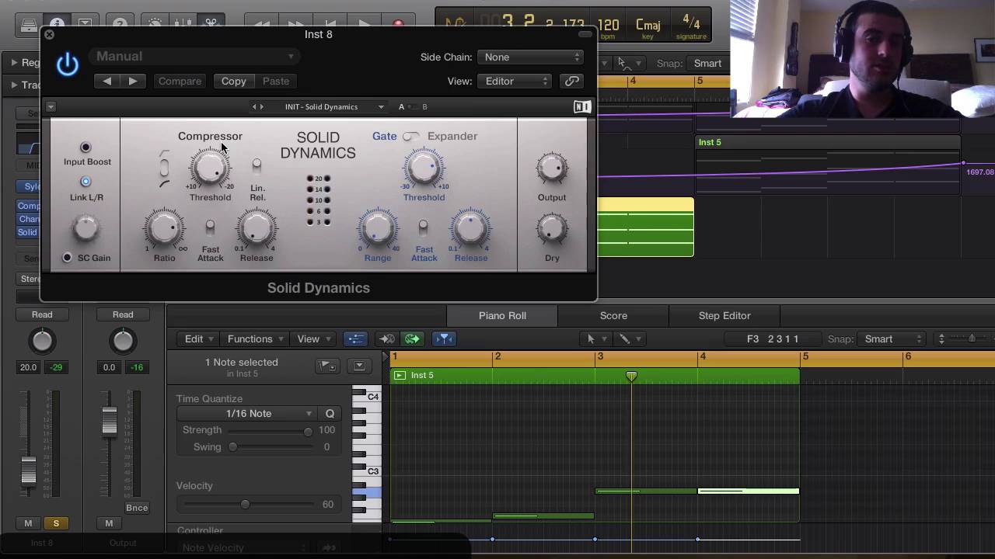
Task: Open the View Editor dropdown
Action: coord(515,81)
